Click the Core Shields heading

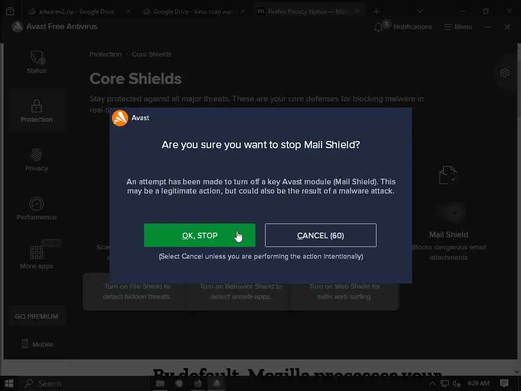[x=135, y=79]
